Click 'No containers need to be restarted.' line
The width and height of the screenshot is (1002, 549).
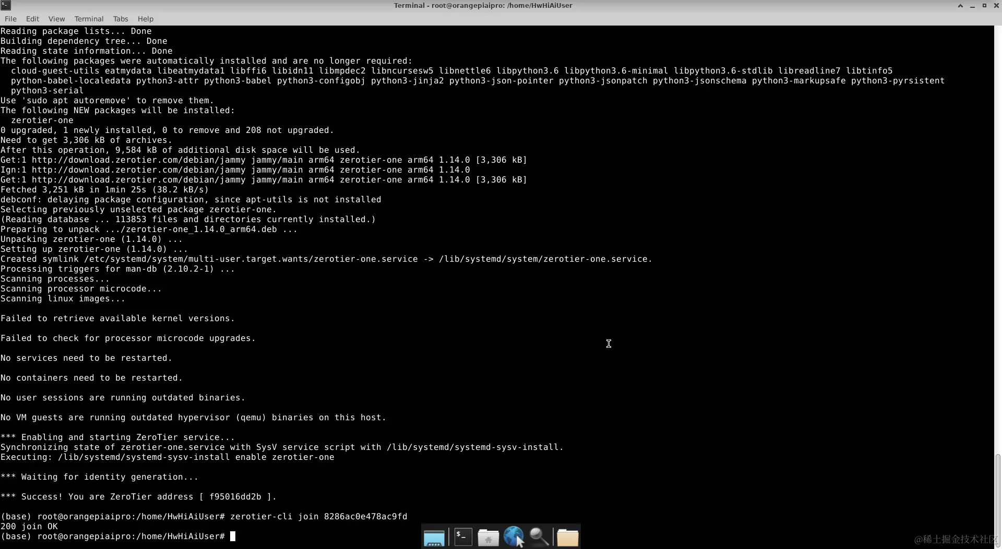91,378
